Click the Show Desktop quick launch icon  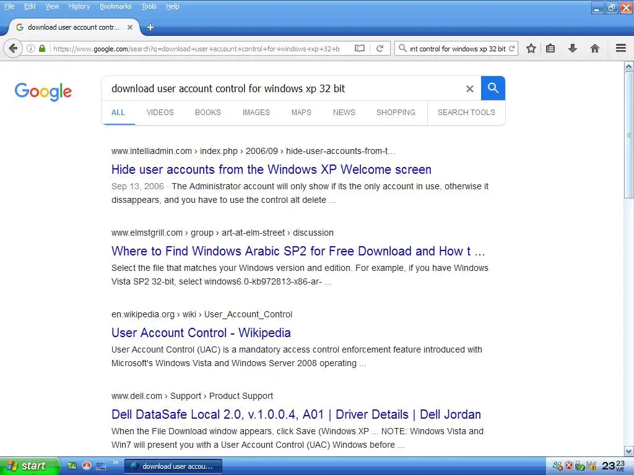(101, 466)
